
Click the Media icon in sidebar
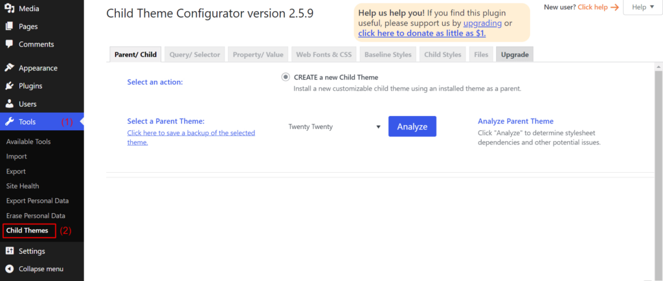tap(9, 9)
